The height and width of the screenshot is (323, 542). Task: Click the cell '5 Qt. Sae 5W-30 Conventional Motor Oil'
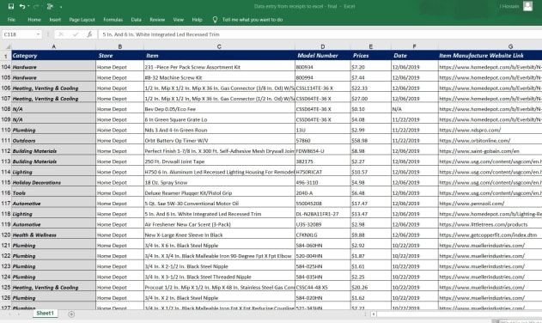pyautogui.click(x=219, y=204)
